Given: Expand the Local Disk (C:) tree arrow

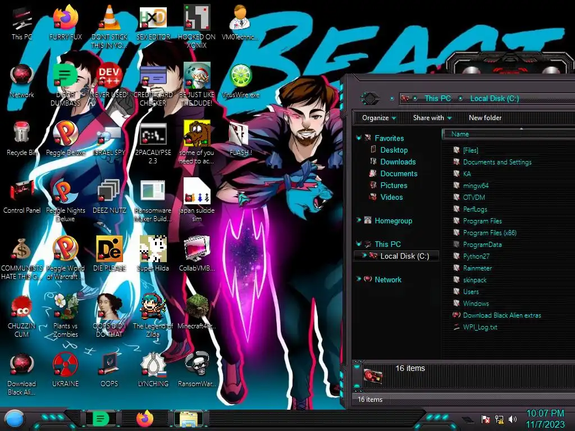Looking at the screenshot, I should [x=364, y=255].
